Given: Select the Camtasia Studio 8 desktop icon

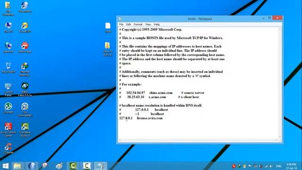Looking at the screenshot, I should tap(25, 130).
